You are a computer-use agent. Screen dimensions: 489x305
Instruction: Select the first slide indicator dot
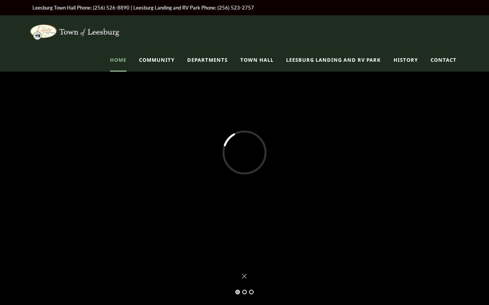[x=238, y=292]
